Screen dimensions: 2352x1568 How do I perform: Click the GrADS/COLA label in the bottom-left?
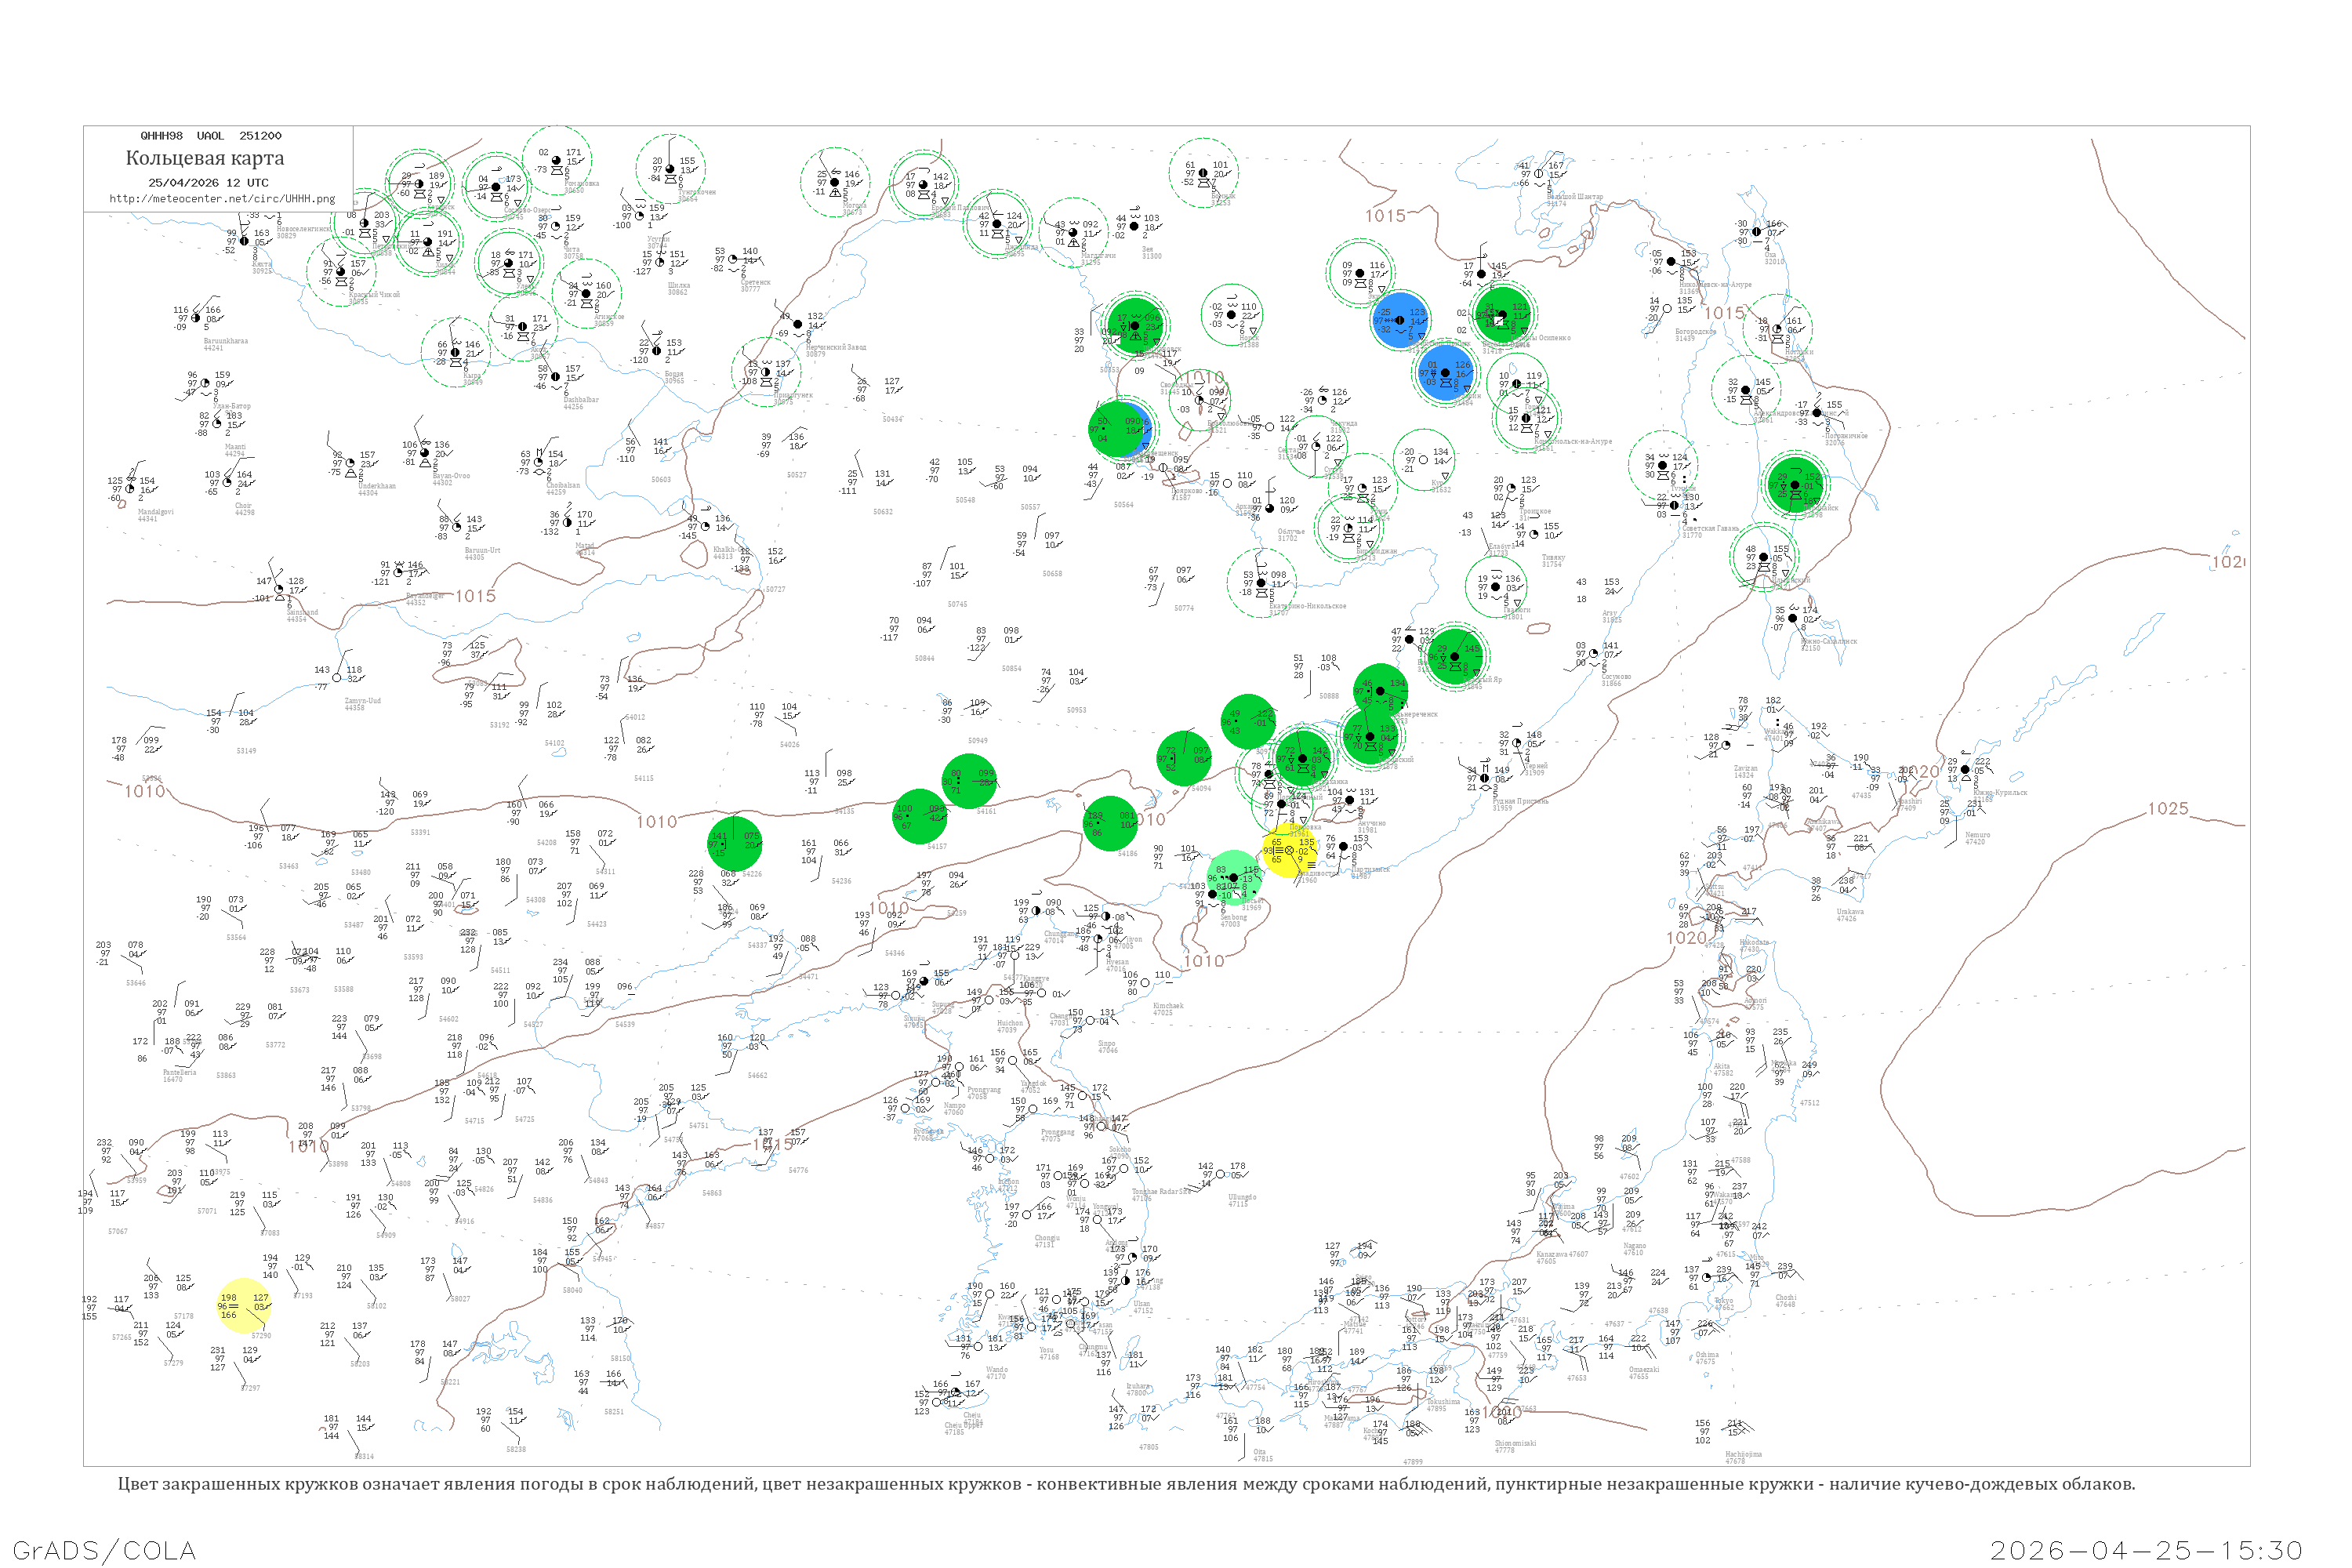coord(104,1549)
